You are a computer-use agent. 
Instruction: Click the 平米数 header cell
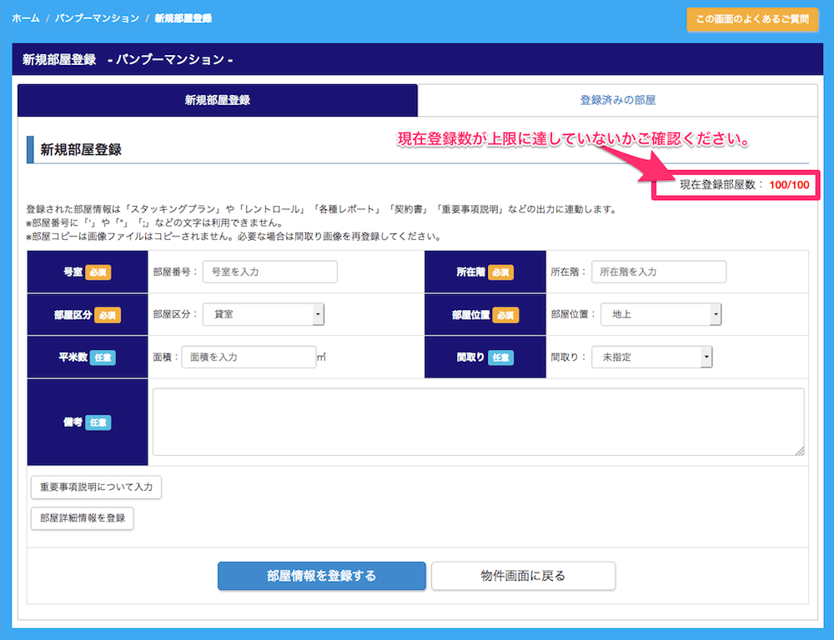[88, 357]
